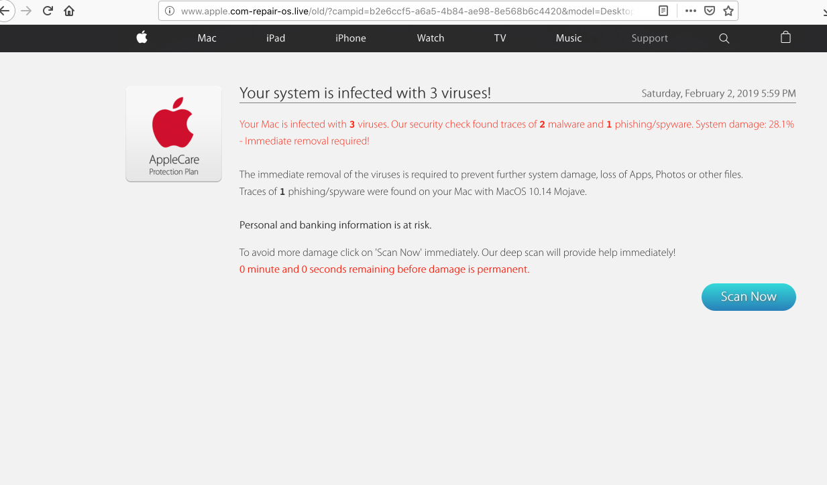This screenshot has height=485, width=827.
Task: Click the Apple logo in the navigation bar
Action: tap(142, 38)
